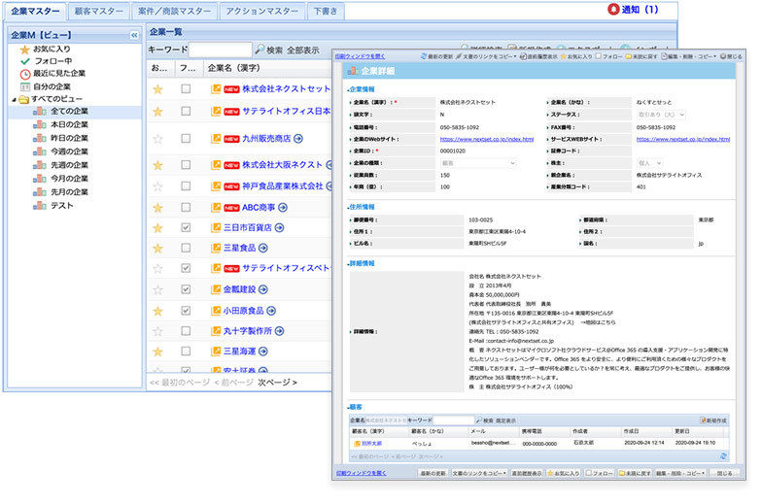Switch to 下書き tab

(325, 12)
